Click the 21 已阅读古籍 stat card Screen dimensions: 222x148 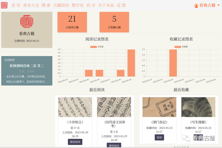tap(72, 22)
